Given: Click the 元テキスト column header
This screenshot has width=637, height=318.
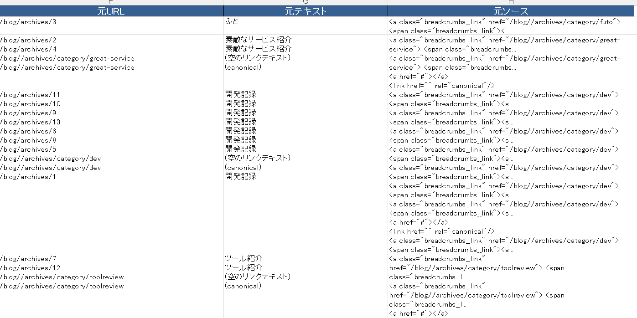Looking at the screenshot, I should point(306,11).
